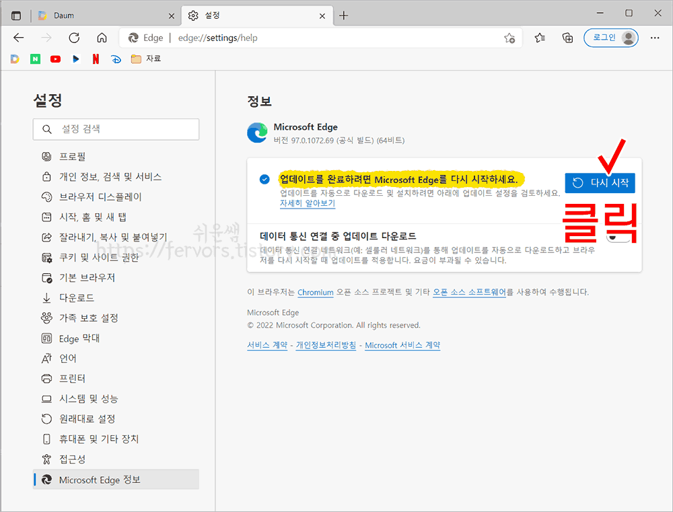673x512 pixels.
Task: Open 가족 보호 설정 section
Action: pos(116,318)
